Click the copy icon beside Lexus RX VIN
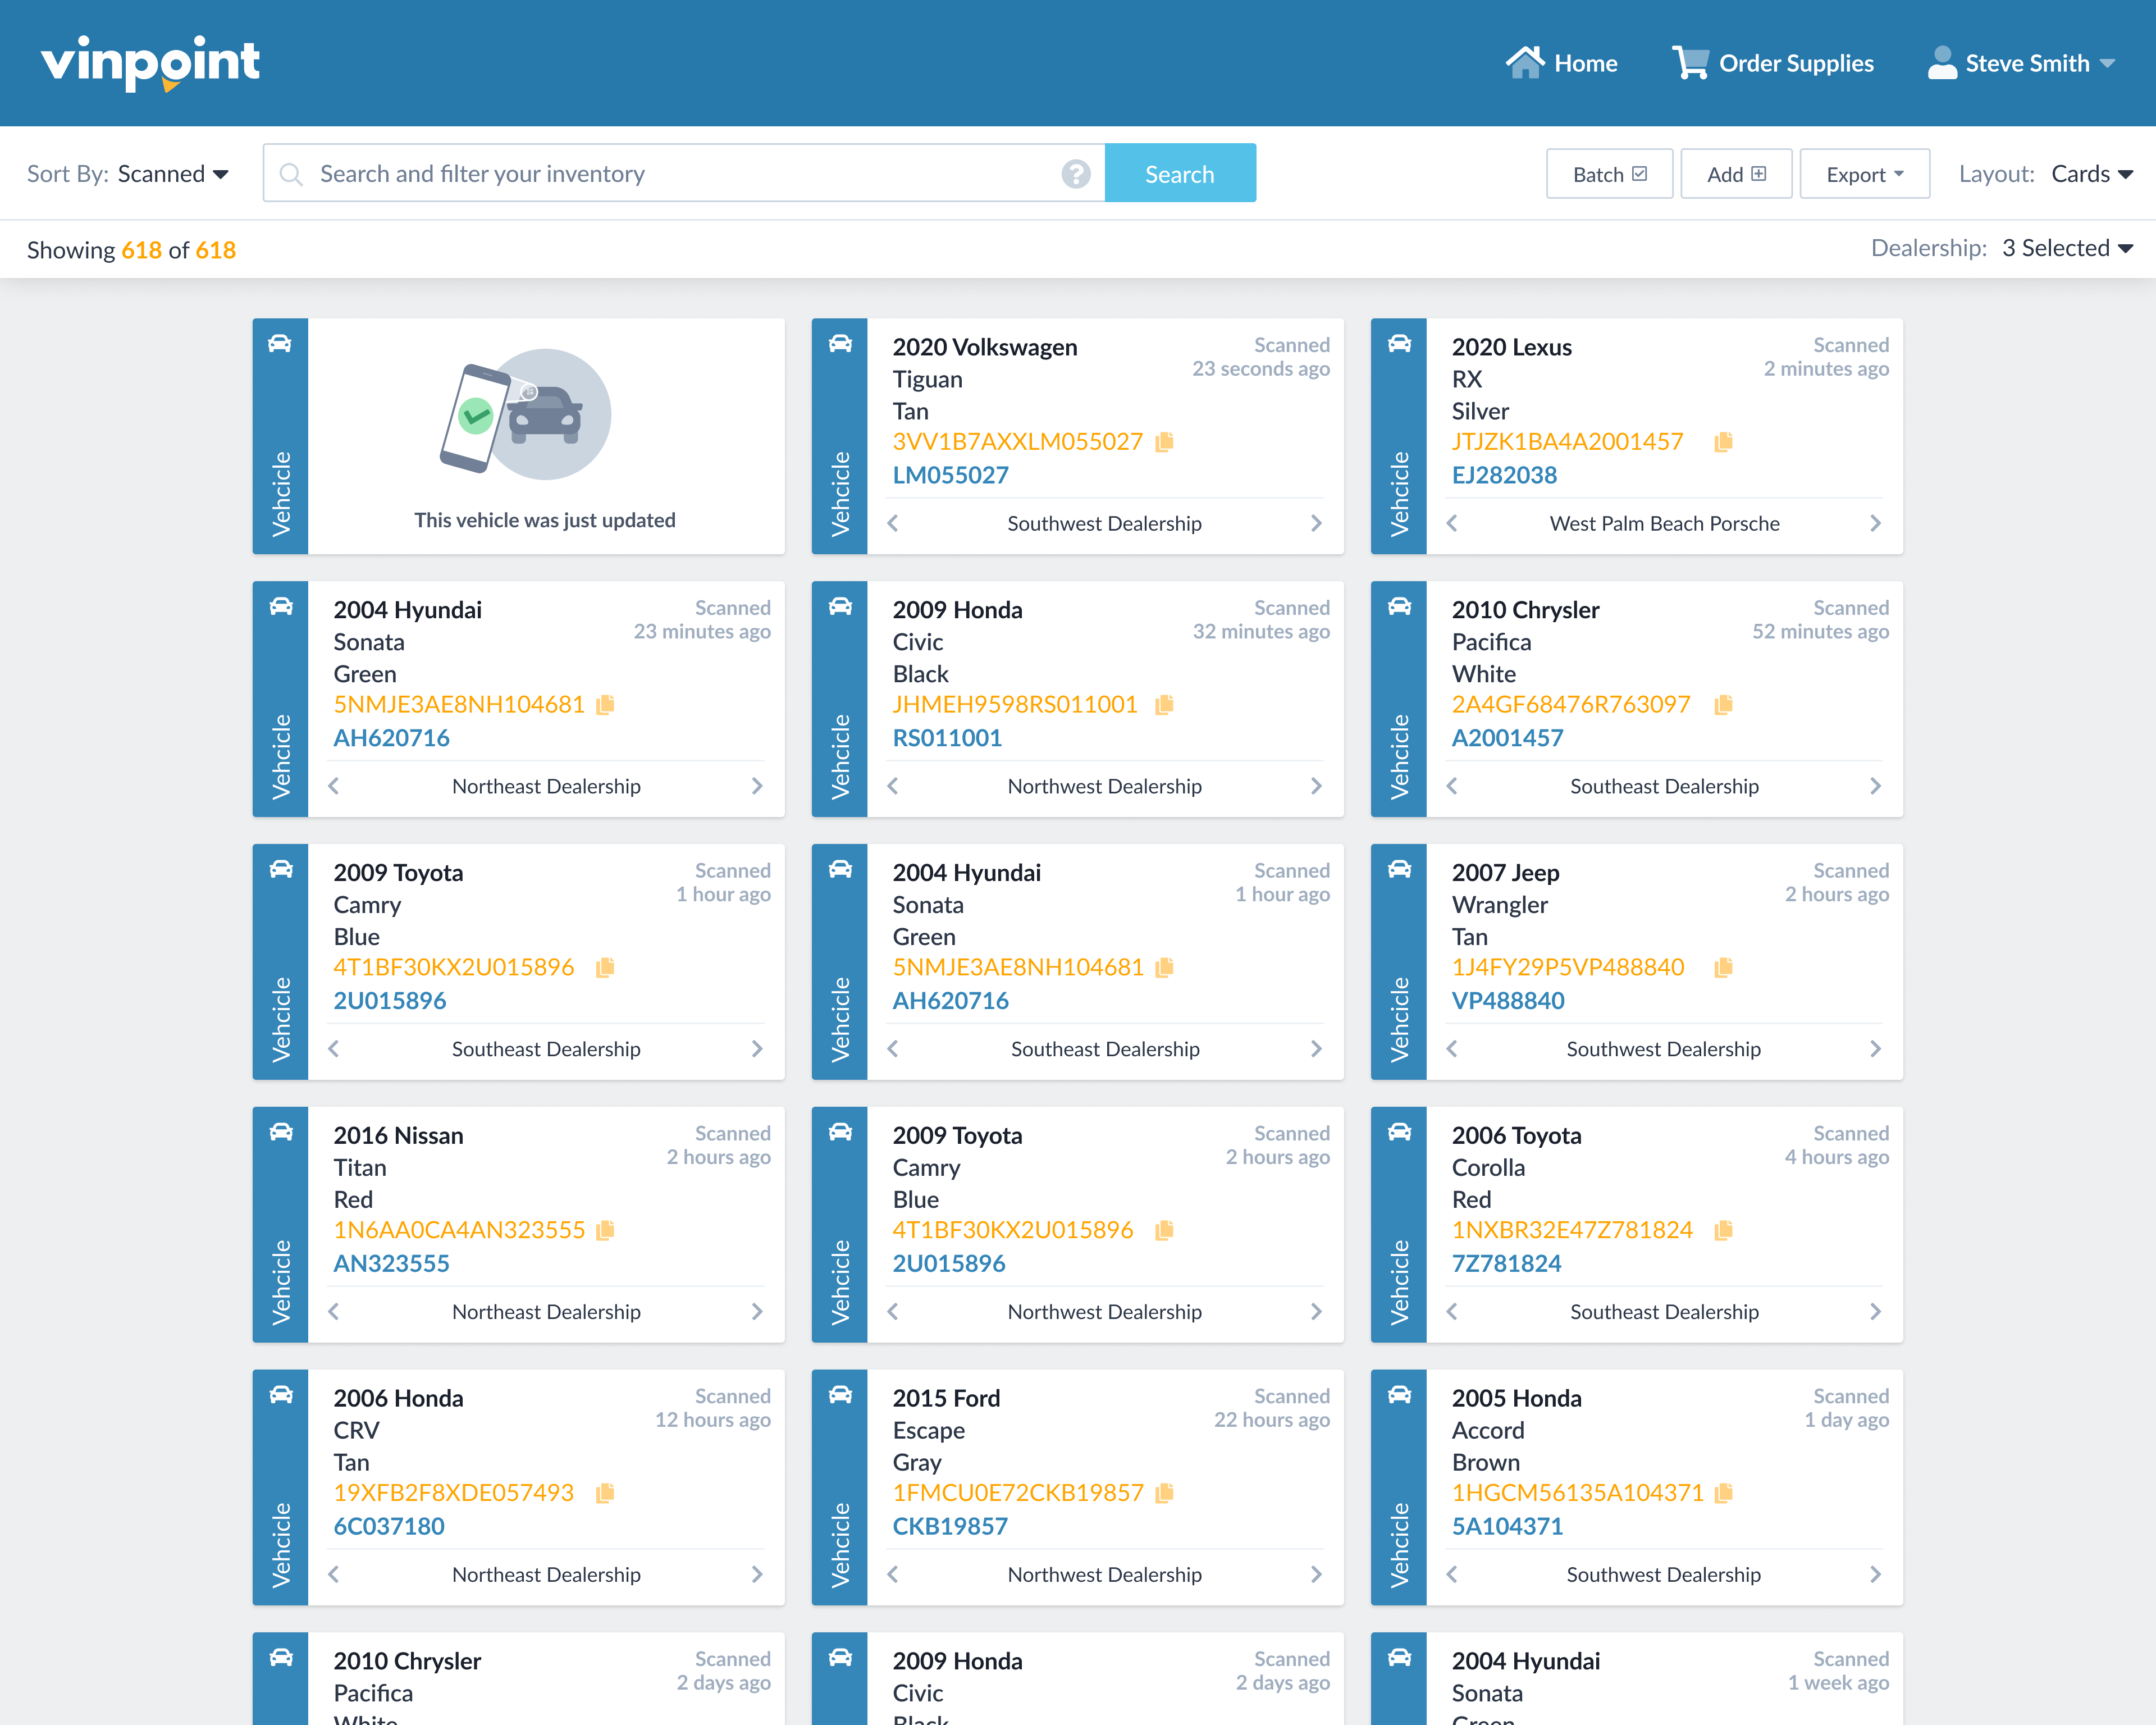The height and width of the screenshot is (1725, 2156). click(x=1722, y=442)
